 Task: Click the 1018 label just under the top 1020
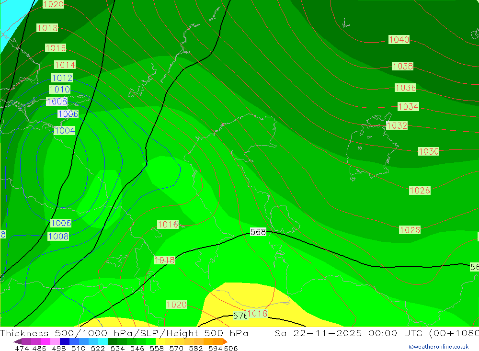[x=47, y=28]
